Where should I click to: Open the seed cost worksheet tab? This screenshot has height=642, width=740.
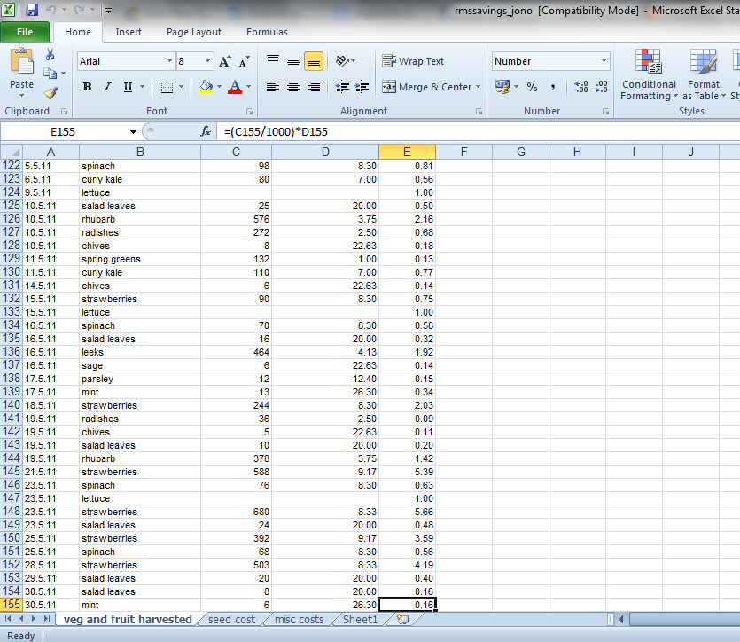pos(231,620)
